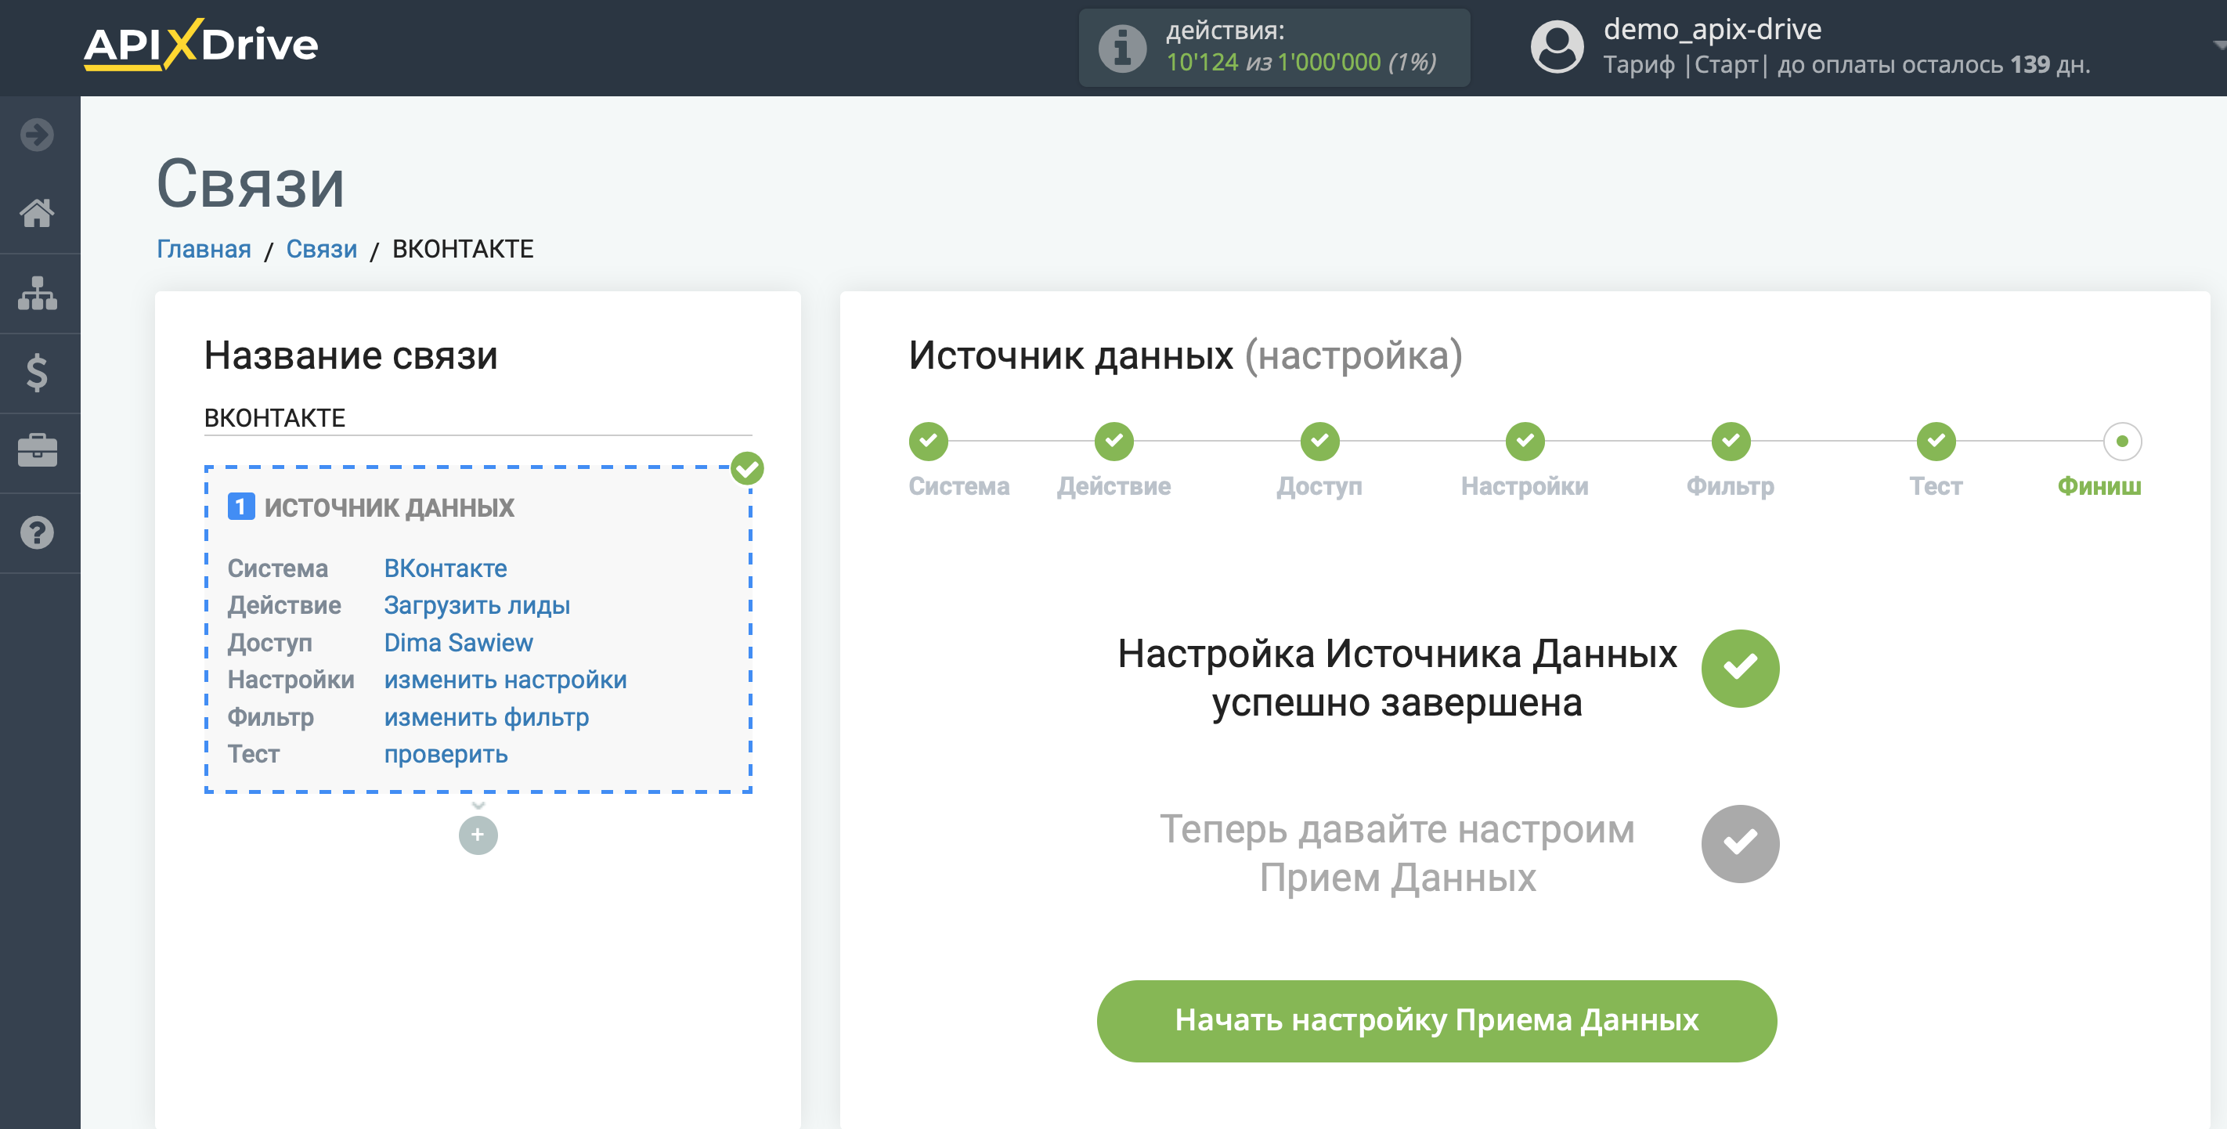
Task: Click the проверить test link
Action: click(x=446, y=754)
